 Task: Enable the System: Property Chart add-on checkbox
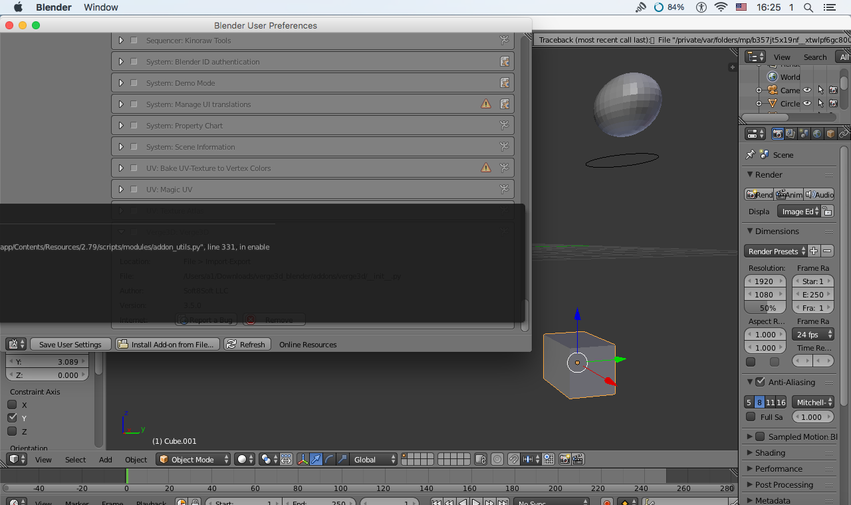click(134, 126)
